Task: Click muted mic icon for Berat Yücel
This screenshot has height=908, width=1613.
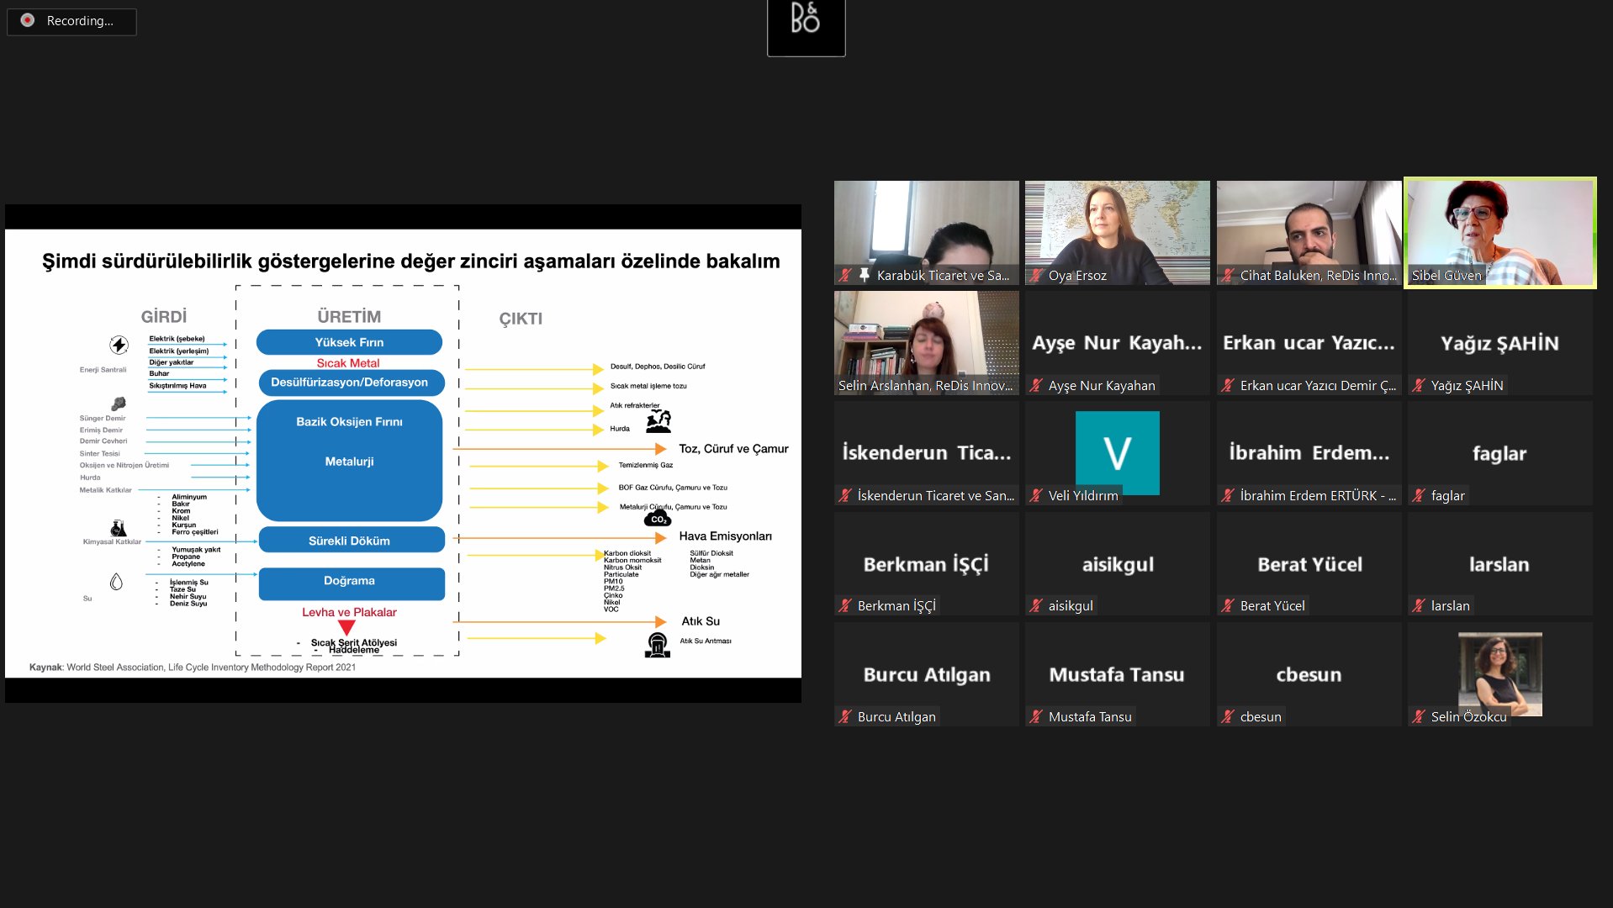Action: 1229,605
